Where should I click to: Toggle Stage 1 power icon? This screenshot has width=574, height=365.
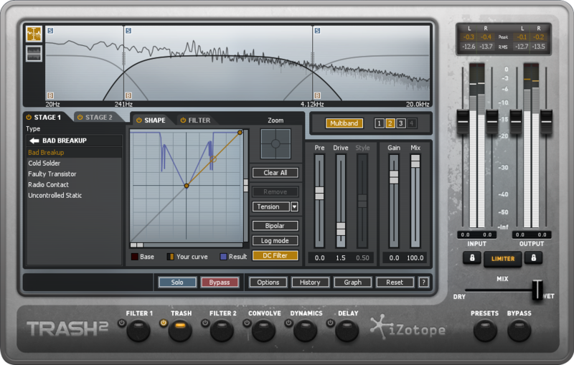point(29,118)
